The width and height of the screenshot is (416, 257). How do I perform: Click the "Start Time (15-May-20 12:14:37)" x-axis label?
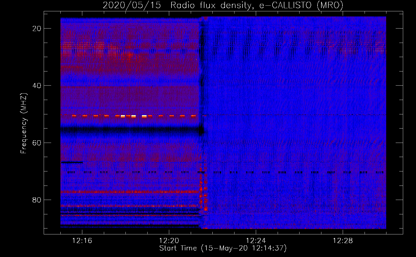pyautogui.click(x=223, y=248)
